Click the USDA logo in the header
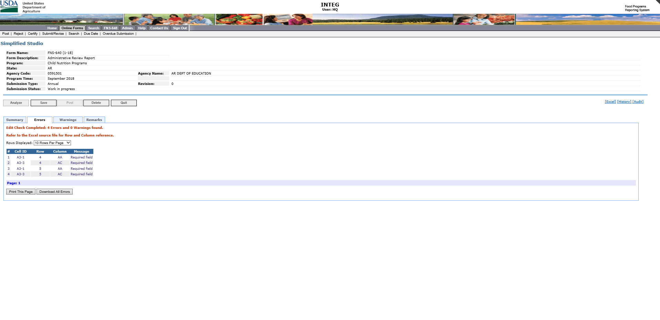 pyautogui.click(x=9, y=6)
